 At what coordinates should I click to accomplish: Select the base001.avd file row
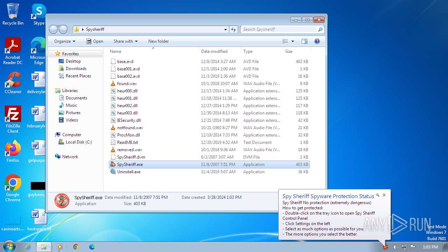pyautogui.click(x=209, y=69)
